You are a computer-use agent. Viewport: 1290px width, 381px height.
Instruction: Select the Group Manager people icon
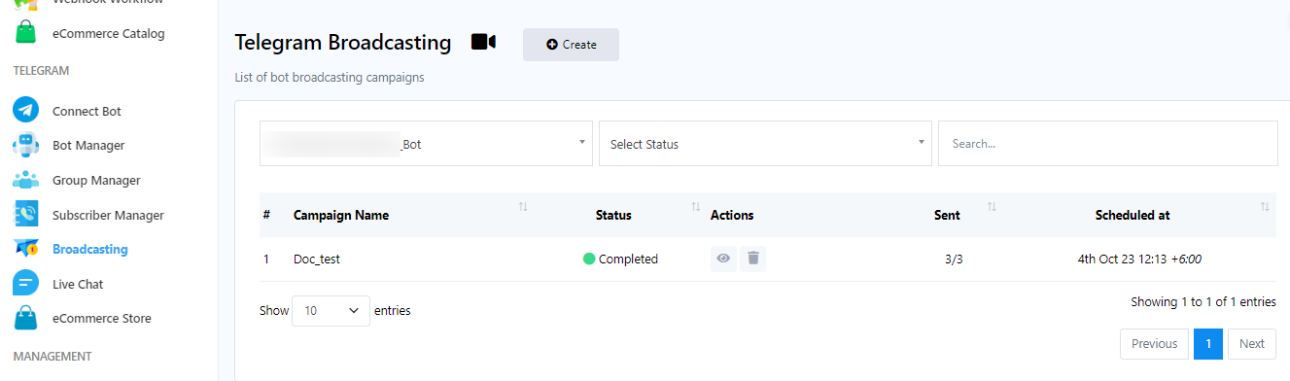click(x=25, y=180)
